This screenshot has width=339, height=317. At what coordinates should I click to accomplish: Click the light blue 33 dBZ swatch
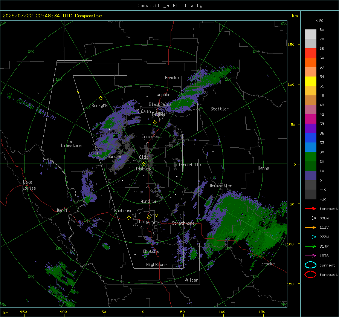click(310, 147)
